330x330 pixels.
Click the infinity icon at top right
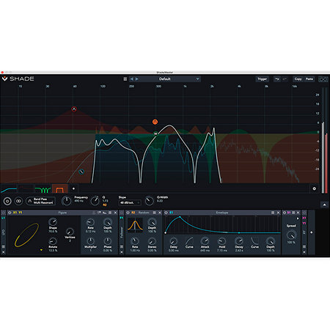coord(323,79)
